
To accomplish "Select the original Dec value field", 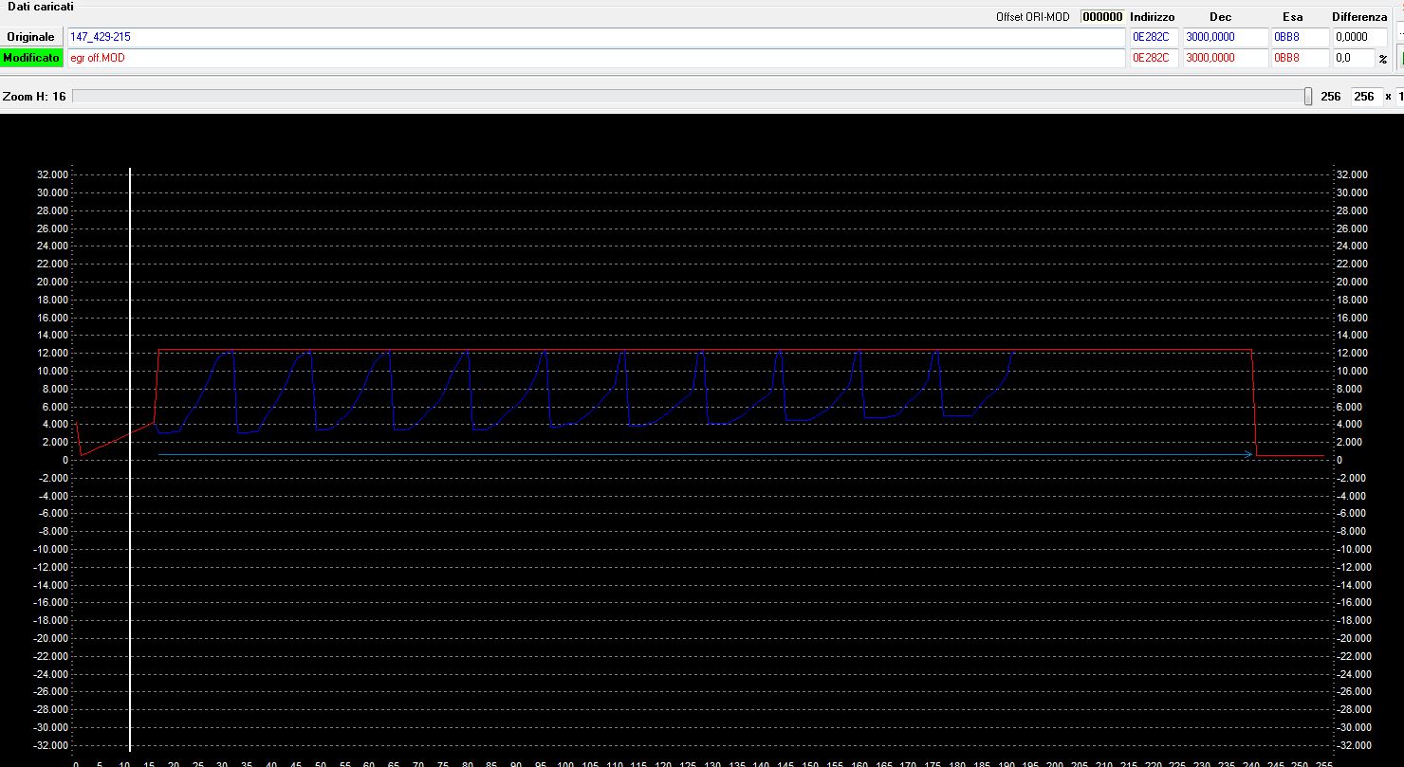I will pyautogui.click(x=1224, y=37).
